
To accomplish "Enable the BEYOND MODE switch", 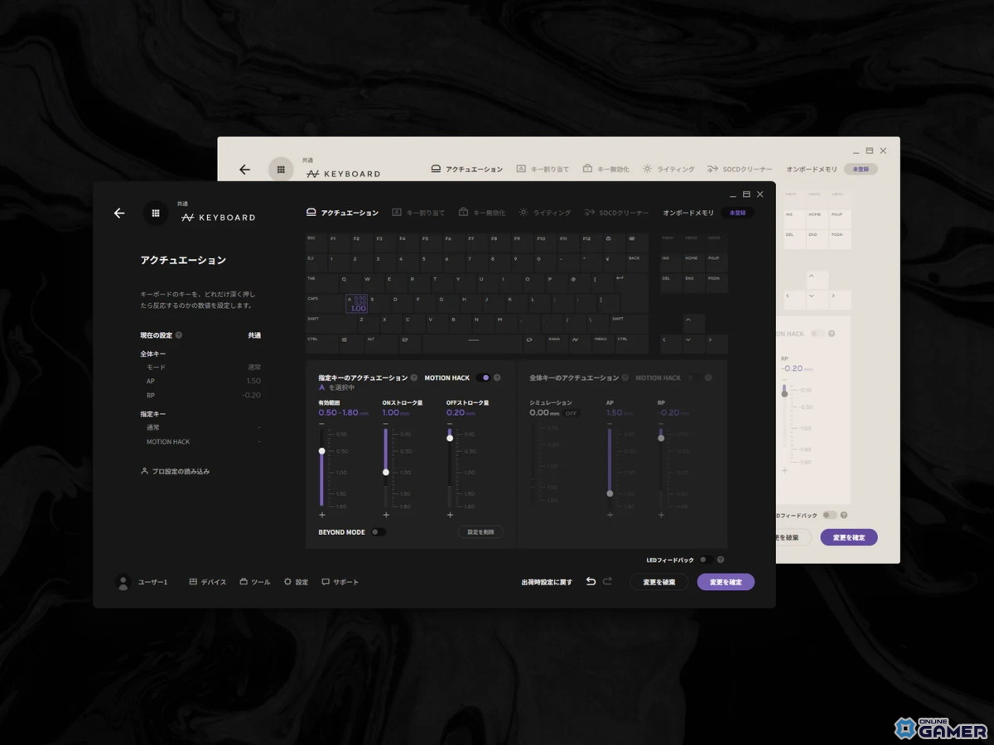I will [x=378, y=532].
